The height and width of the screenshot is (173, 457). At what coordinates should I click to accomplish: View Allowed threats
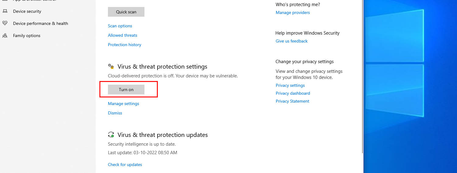[x=123, y=35]
